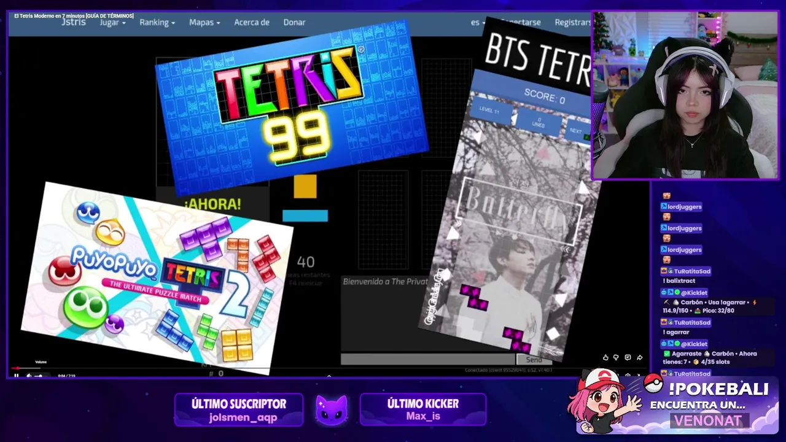786x442 pixels.
Task: Click @Kicklet username above the 'Agarraste' message
Action: [x=694, y=344]
